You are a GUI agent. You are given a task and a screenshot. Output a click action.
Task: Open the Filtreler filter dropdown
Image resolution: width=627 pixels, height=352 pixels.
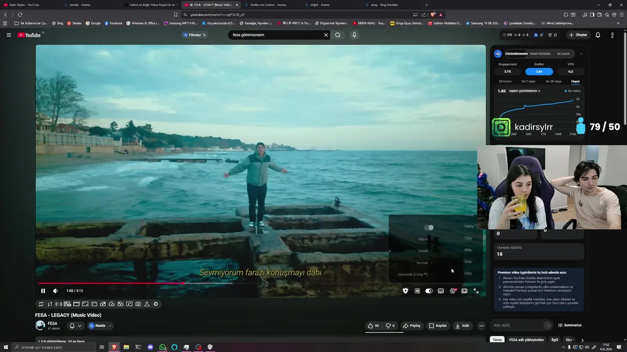(x=194, y=35)
